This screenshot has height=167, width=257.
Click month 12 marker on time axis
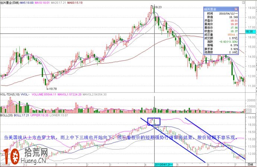click(26, 164)
